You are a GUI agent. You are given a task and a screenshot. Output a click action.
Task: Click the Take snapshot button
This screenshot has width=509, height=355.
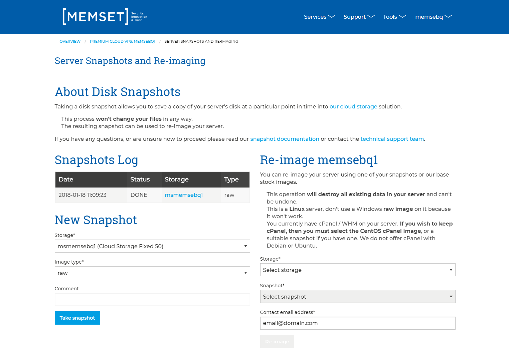(77, 318)
